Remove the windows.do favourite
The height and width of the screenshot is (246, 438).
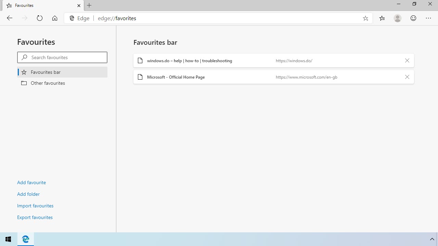pos(407,60)
